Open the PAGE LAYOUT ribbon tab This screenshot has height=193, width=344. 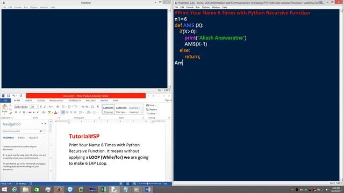pos(56,100)
